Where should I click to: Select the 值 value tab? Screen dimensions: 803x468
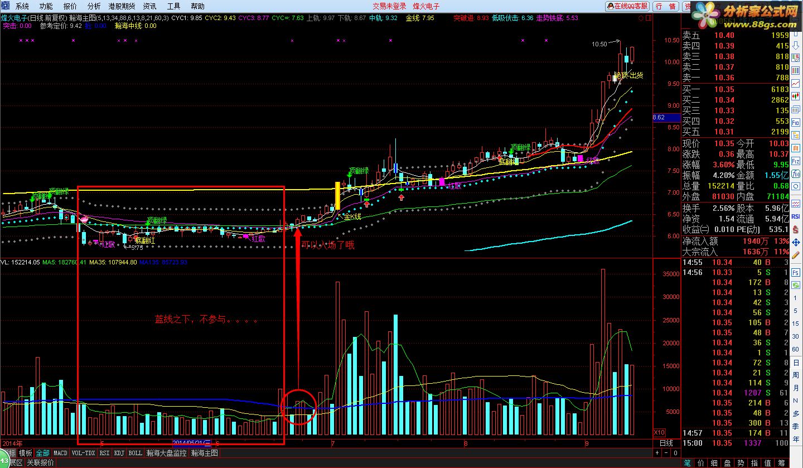(x=767, y=463)
